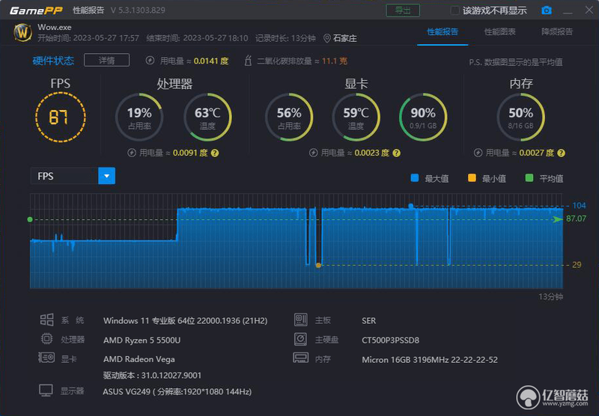This screenshot has height=416, width=599.
Task: Click the 87.07 average value label
Action: click(x=576, y=218)
